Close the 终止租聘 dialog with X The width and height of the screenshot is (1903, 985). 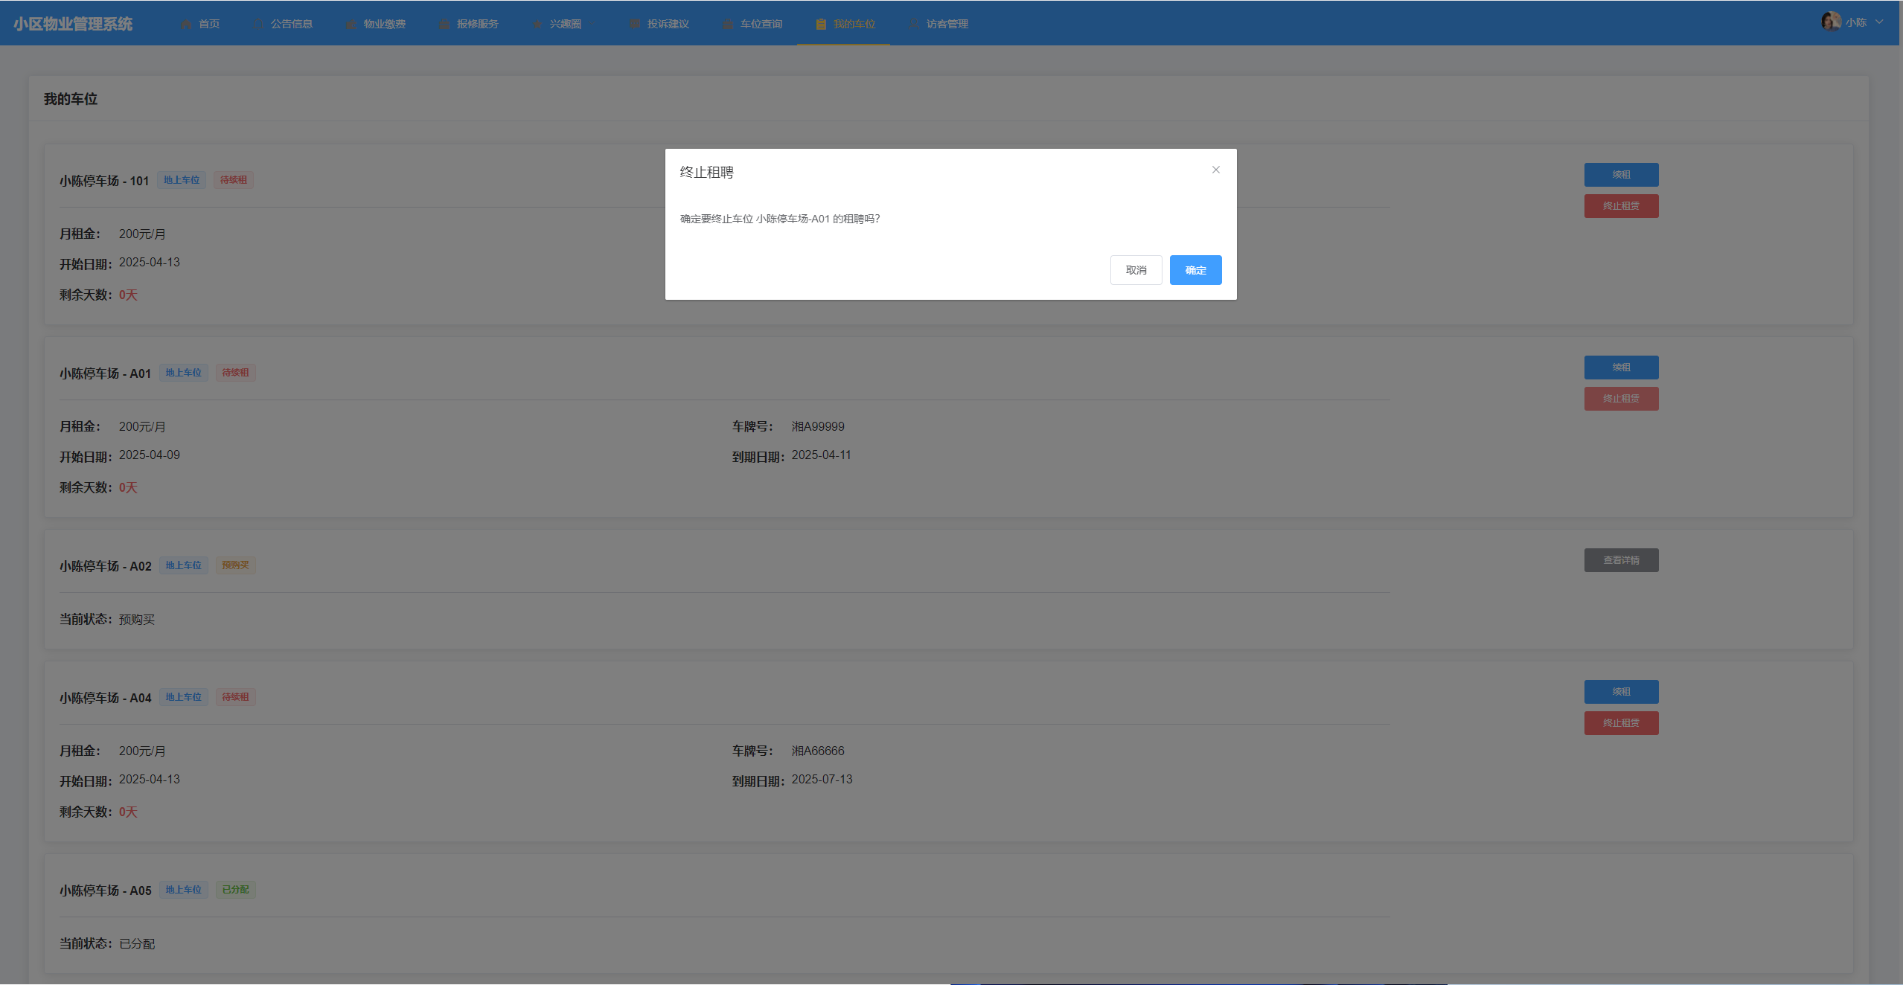[x=1215, y=170]
